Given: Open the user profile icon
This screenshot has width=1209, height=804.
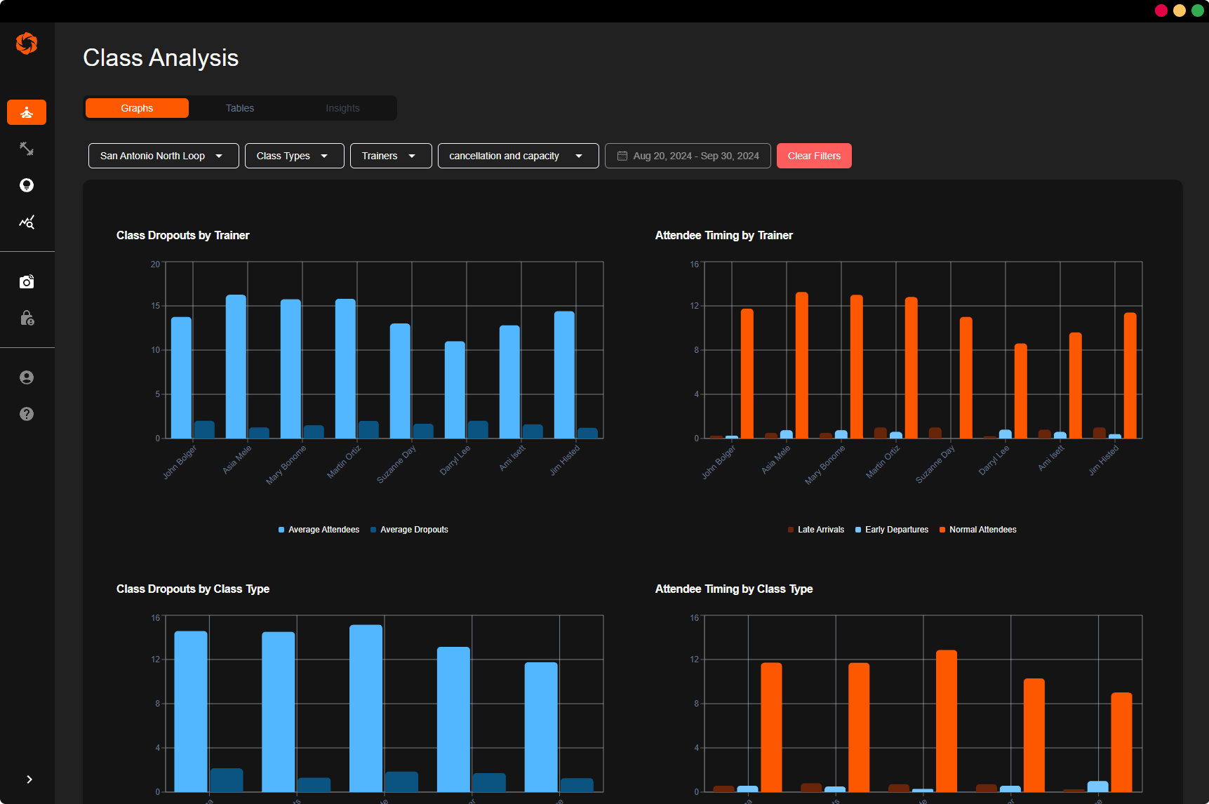Looking at the screenshot, I should [x=27, y=377].
